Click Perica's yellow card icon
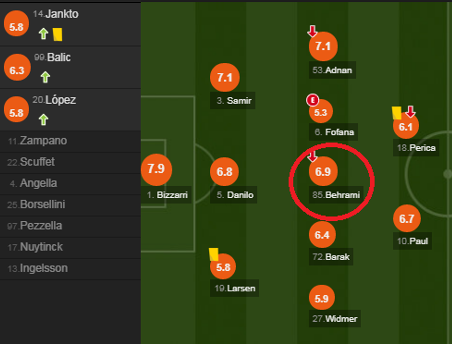The width and height of the screenshot is (452, 344). (x=397, y=113)
